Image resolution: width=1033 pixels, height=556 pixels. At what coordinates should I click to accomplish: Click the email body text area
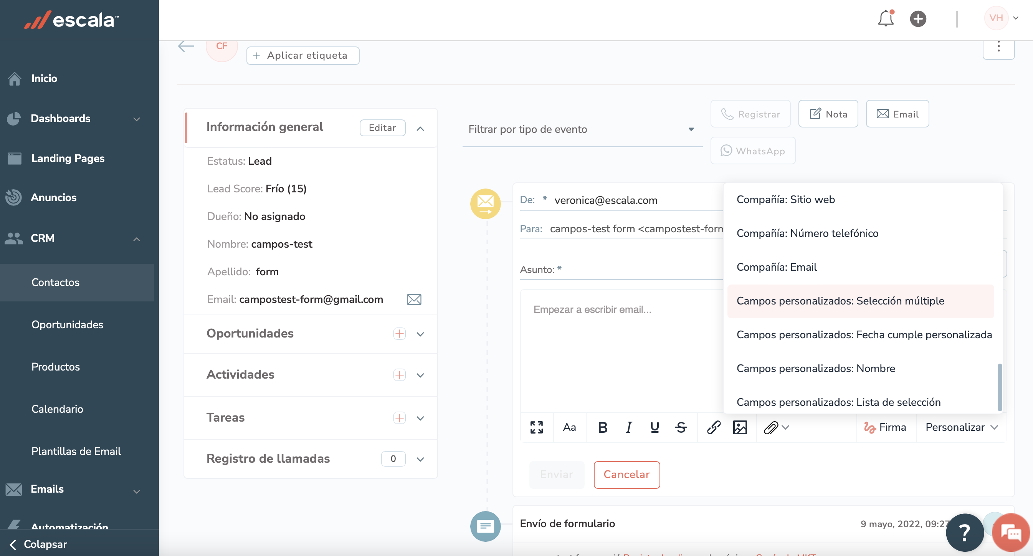tap(622, 351)
